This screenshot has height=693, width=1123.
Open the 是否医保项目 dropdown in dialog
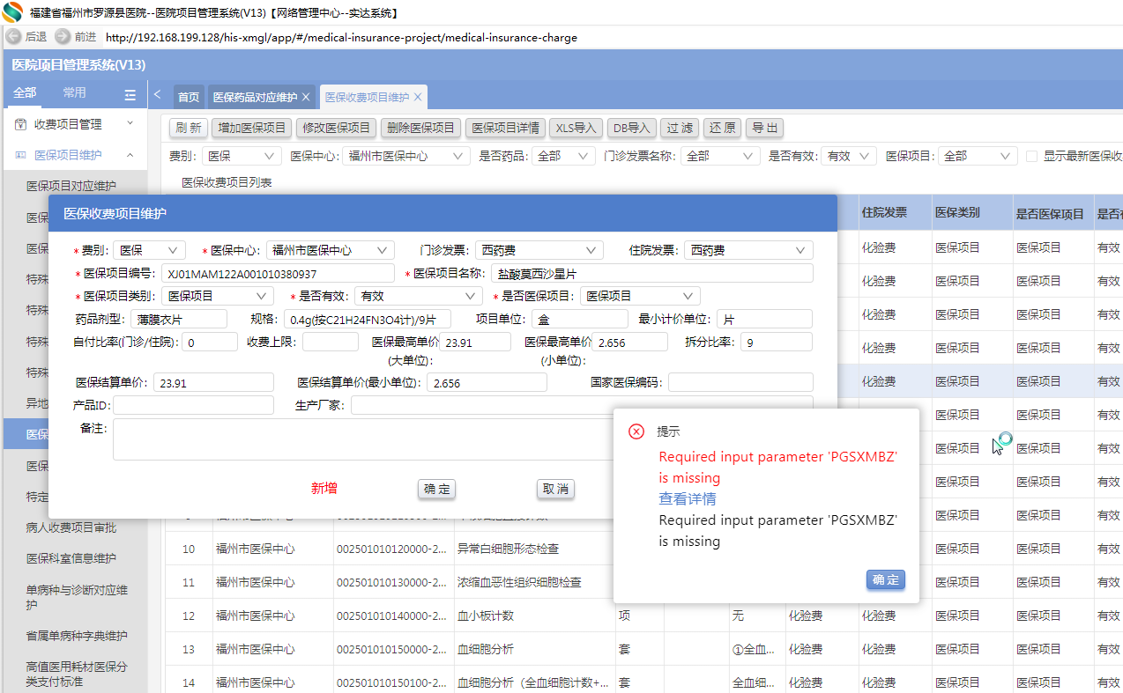click(641, 296)
